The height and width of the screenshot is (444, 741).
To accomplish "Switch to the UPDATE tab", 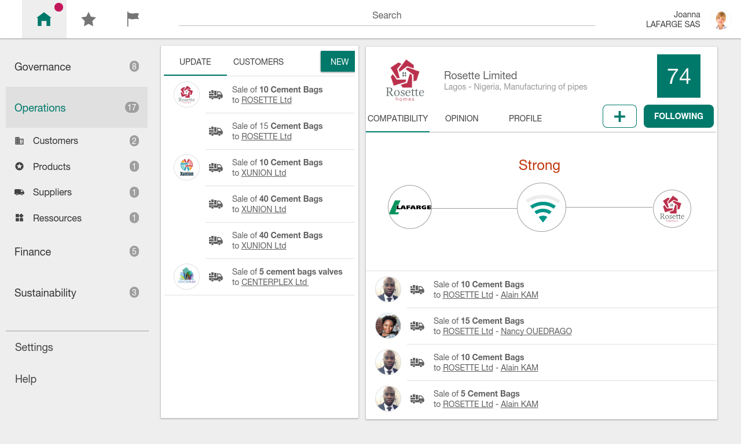I will [195, 62].
